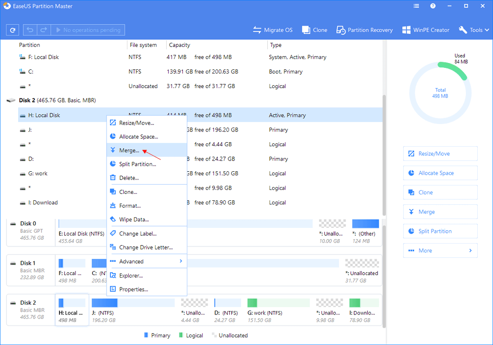
Task: Click the Allocate Space button in right panel
Action: (x=440, y=173)
